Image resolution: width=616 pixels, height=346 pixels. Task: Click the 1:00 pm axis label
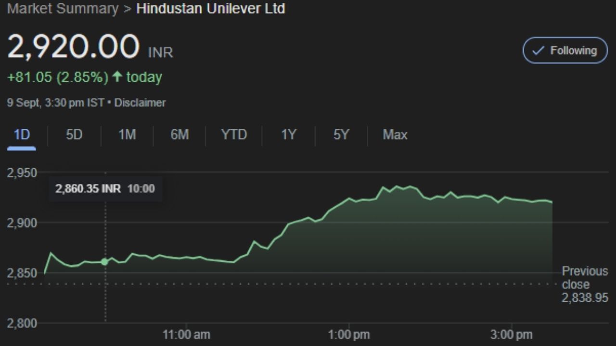[x=348, y=335]
